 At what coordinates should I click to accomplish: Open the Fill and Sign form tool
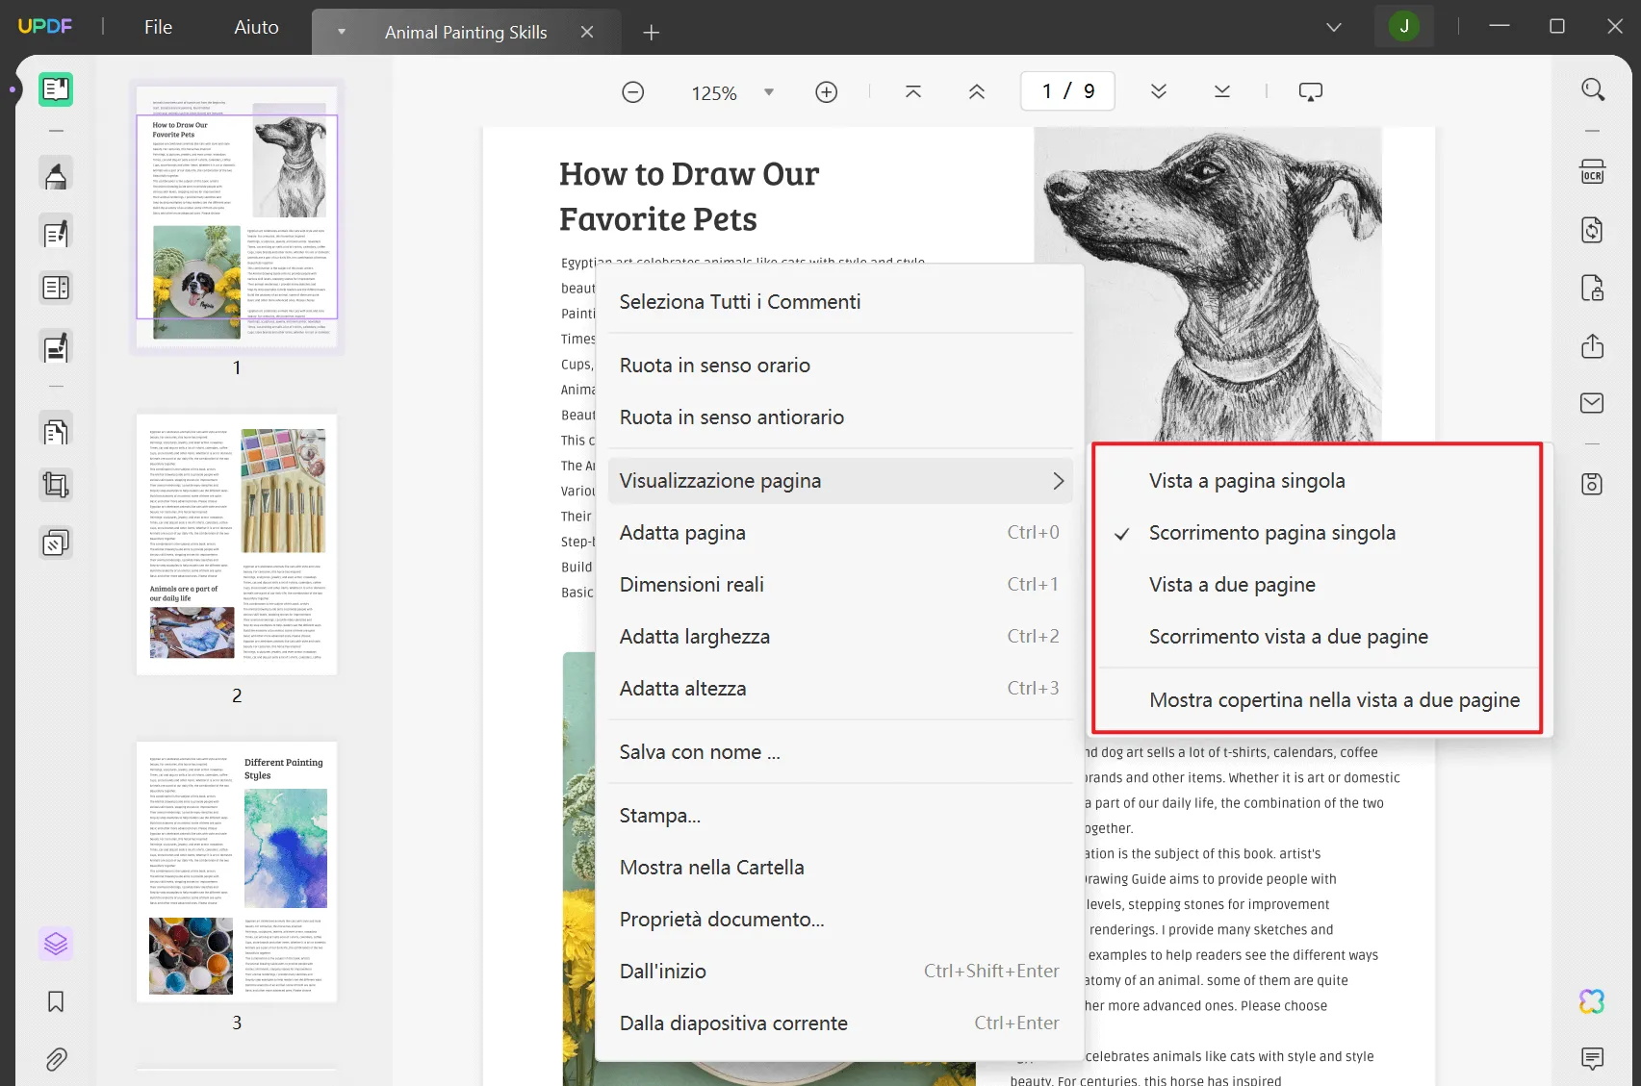pyautogui.click(x=56, y=347)
